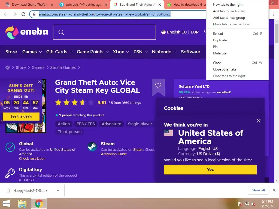
Task: Close the Download Grand Theft Auto tab
Action: pyautogui.click(x=52, y=5)
